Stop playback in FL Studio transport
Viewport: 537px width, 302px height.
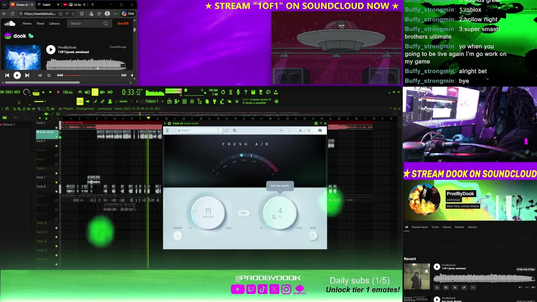(x=50, y=92)
